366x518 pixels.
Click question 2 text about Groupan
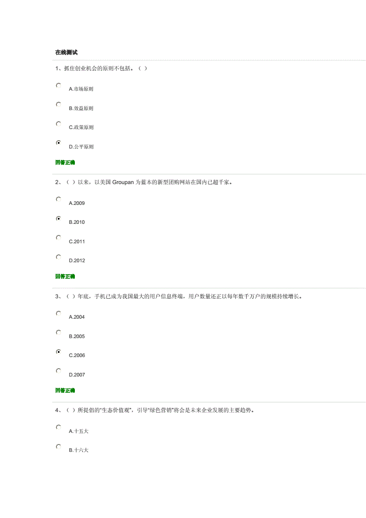pos(144,182)
